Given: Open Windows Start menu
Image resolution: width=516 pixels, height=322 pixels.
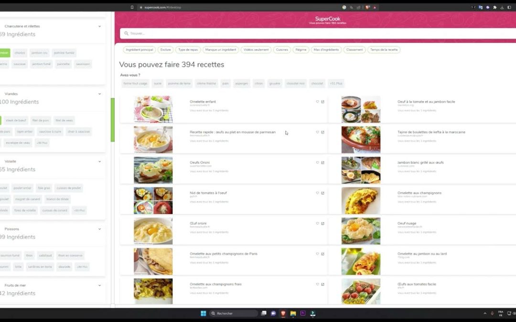Looking at the screenshot, I should point(204,313).
